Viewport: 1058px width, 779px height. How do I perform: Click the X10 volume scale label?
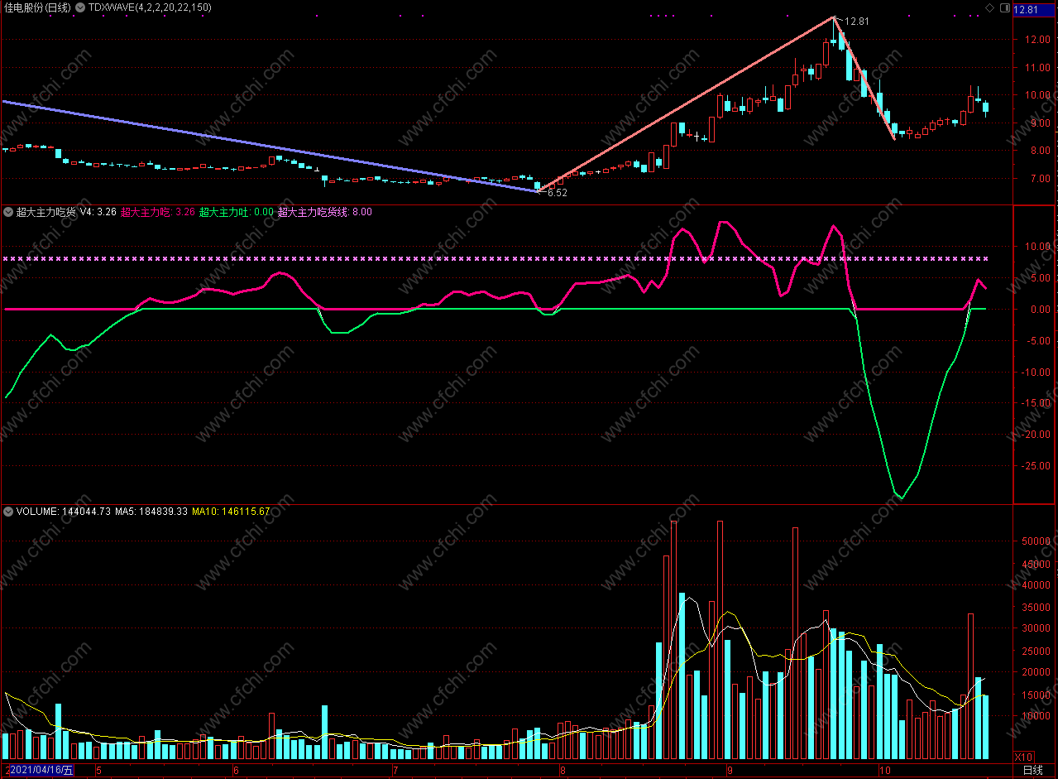[x=1024, y=757]
